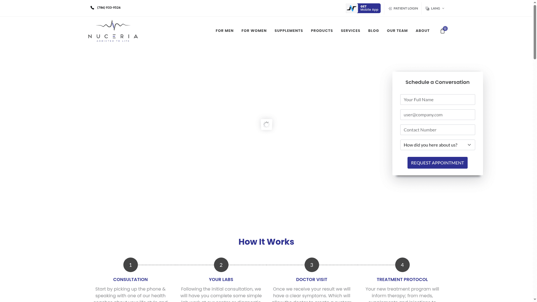Select step 1 circle above Consultation
This screenshot has width=537, height=302.
point(130,265)
